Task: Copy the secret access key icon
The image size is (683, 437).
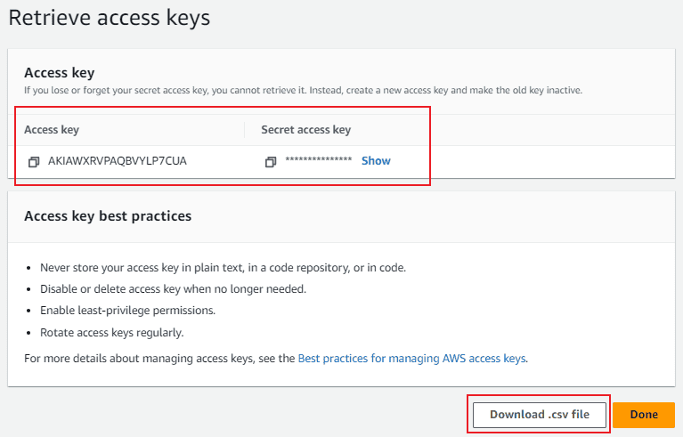Action: (x=271, y=162)
